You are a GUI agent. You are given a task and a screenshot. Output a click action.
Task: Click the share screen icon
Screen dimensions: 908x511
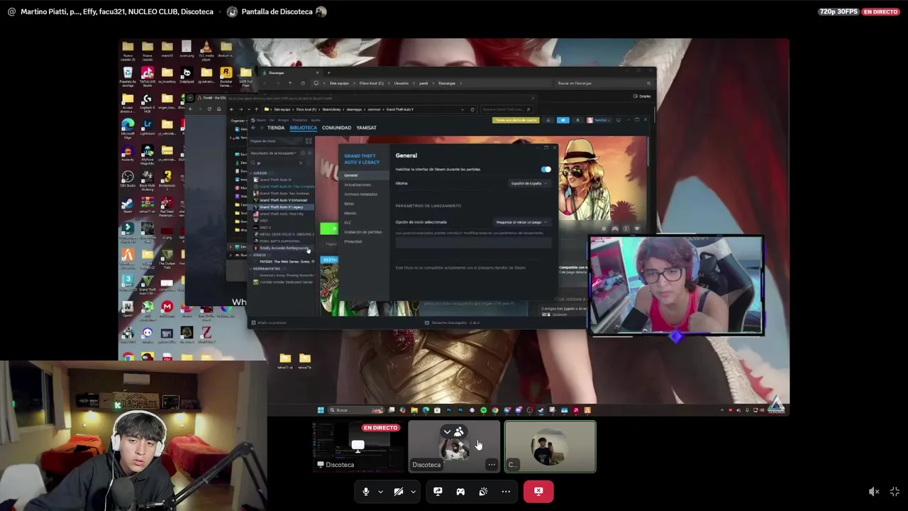438,491
